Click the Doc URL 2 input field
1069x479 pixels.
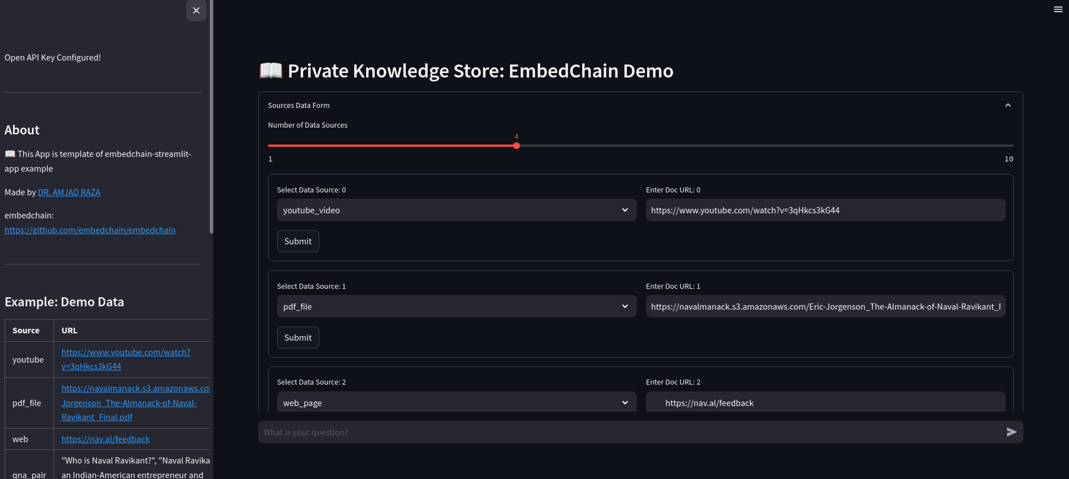tap(825, 403)
